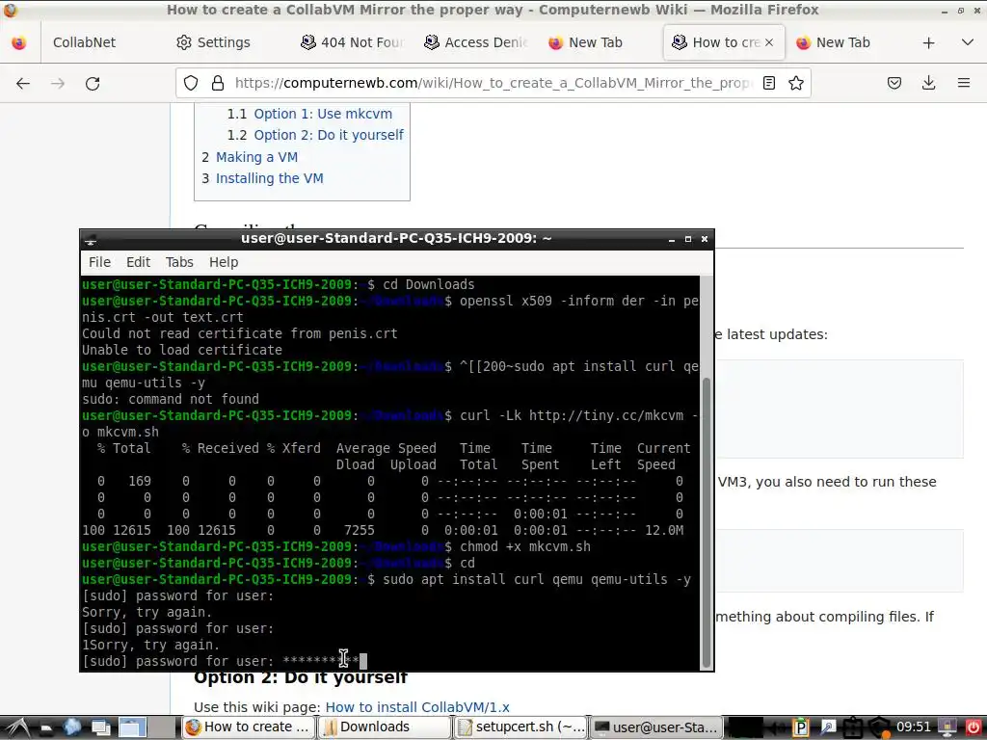Click the pinned Firefox View tab icon

click(19, 42)
